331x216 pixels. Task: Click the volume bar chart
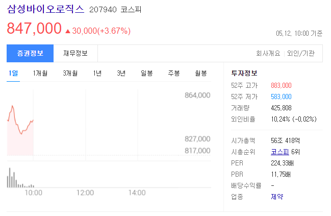pos(20,178)
